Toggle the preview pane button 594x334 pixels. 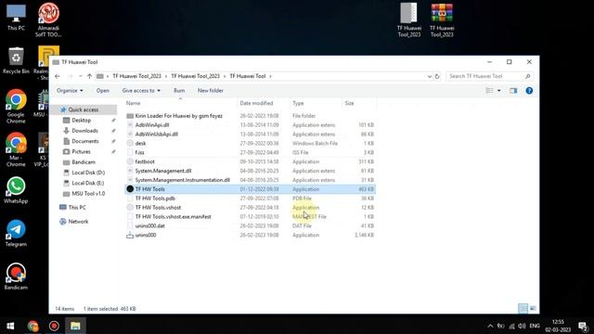(513, 91)
